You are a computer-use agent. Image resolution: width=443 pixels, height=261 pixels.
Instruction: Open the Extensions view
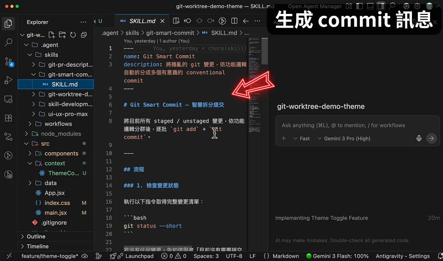coord(9,118)
